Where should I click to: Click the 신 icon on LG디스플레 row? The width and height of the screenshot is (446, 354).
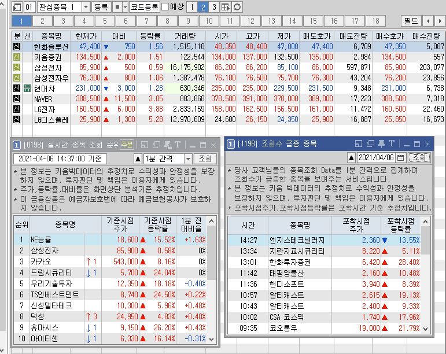coord(17,119)
